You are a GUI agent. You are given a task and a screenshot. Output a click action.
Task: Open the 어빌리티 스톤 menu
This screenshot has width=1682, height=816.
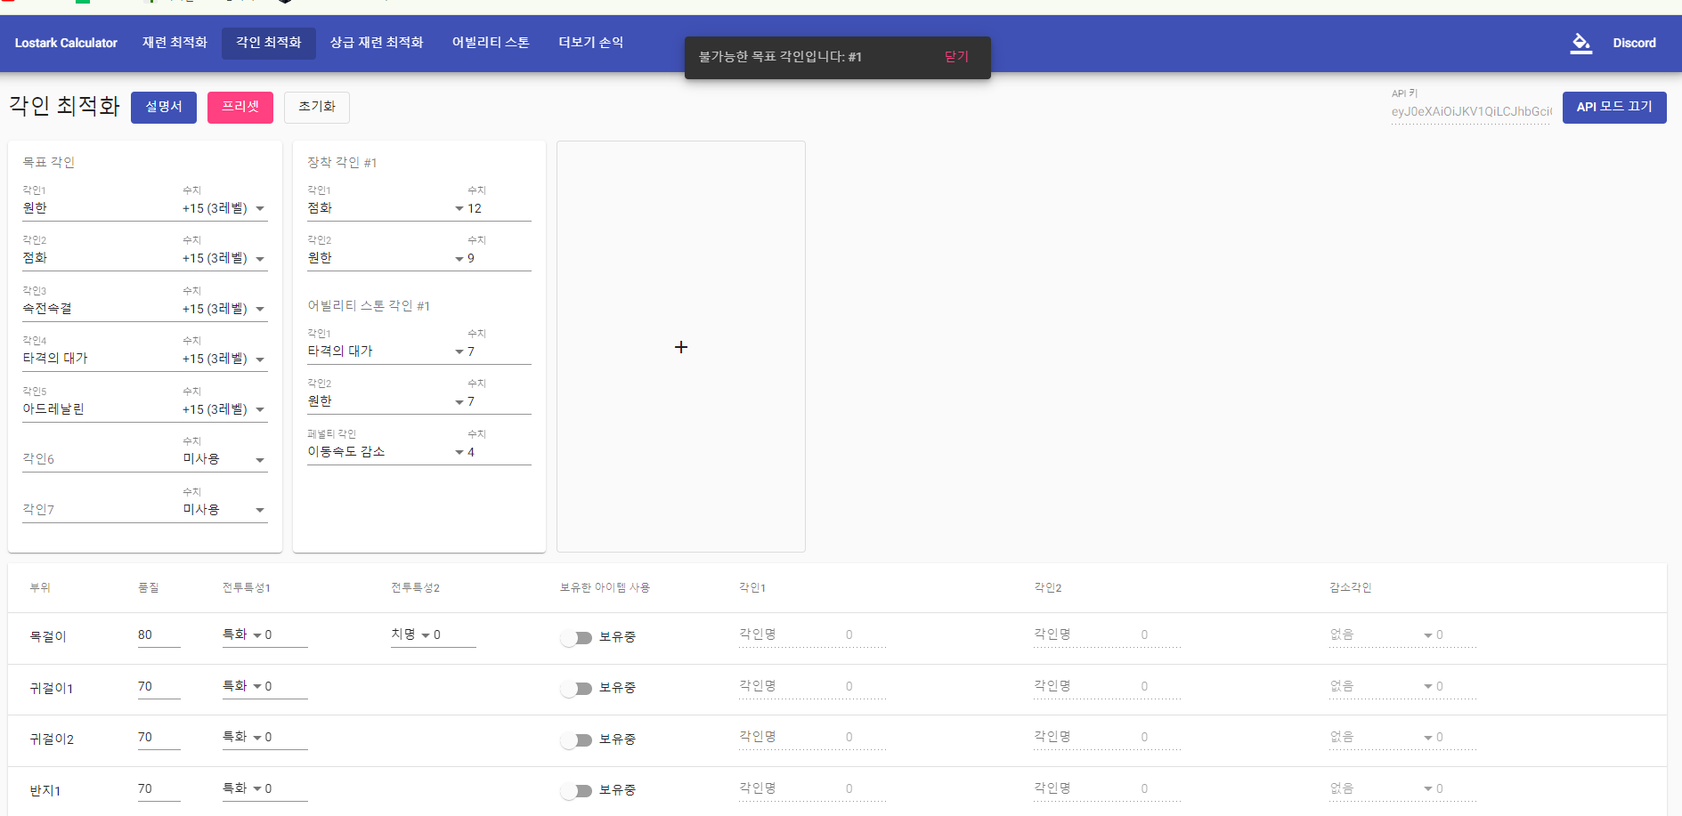point(491,43)
